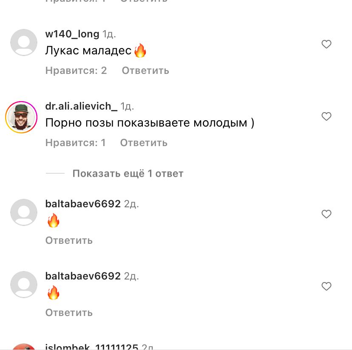The height and width of the screenshot is (350, 352).
Task: Tap heart on second baltabaev6692 comment
Action: [x=326, y=286]
